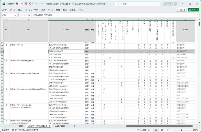
Task: Expand the formula bar chevron
Action: (x=198, y=15)
